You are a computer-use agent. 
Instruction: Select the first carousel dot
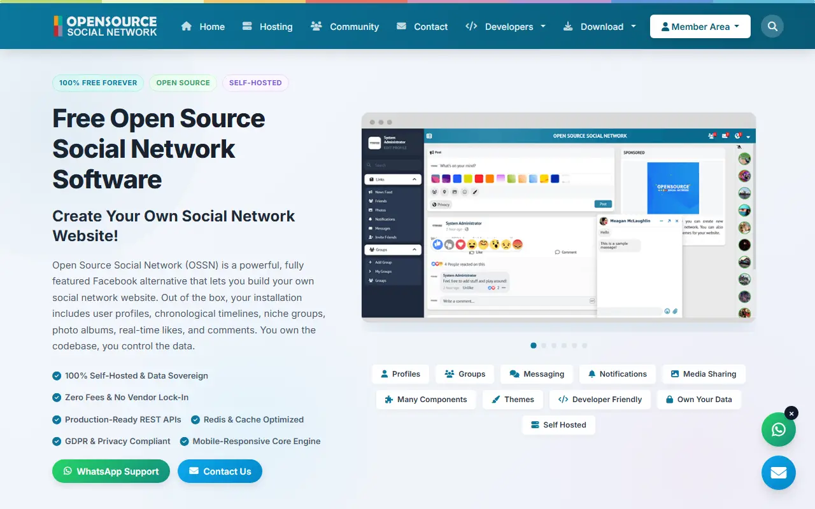(x=534, y=345)
